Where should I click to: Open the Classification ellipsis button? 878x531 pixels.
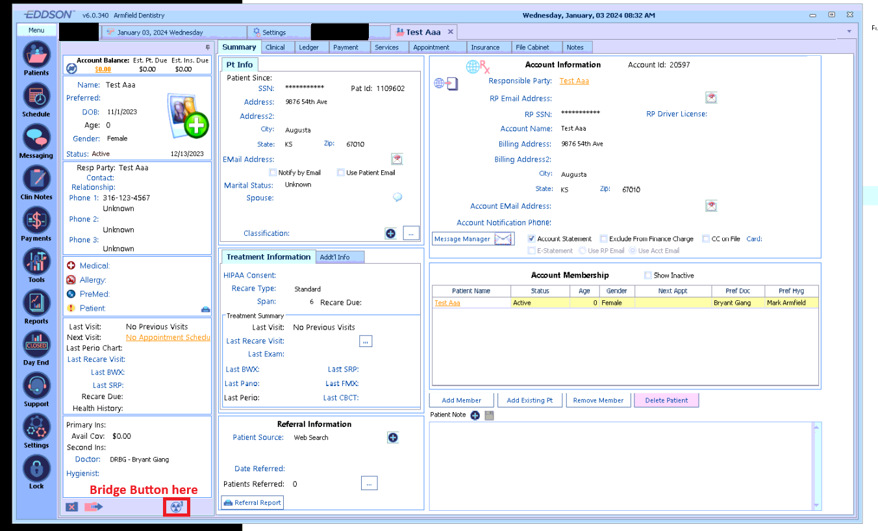click(x=411, y=233)
